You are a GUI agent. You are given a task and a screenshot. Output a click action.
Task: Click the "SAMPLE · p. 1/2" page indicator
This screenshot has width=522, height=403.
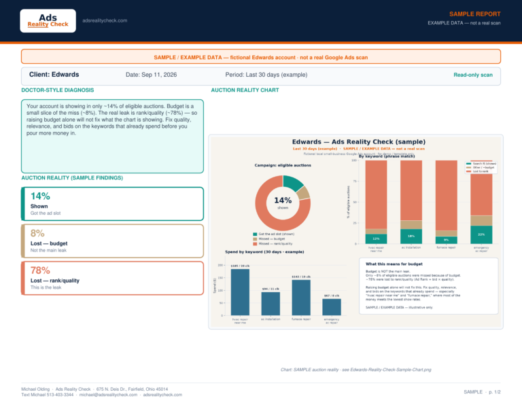[482, 392]
